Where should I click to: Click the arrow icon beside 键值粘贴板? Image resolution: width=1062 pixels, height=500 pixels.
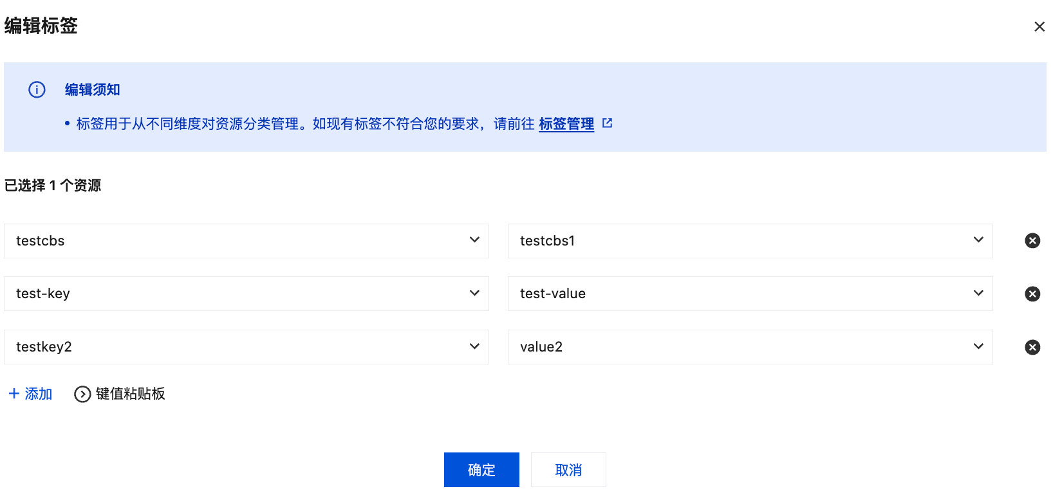82,394
